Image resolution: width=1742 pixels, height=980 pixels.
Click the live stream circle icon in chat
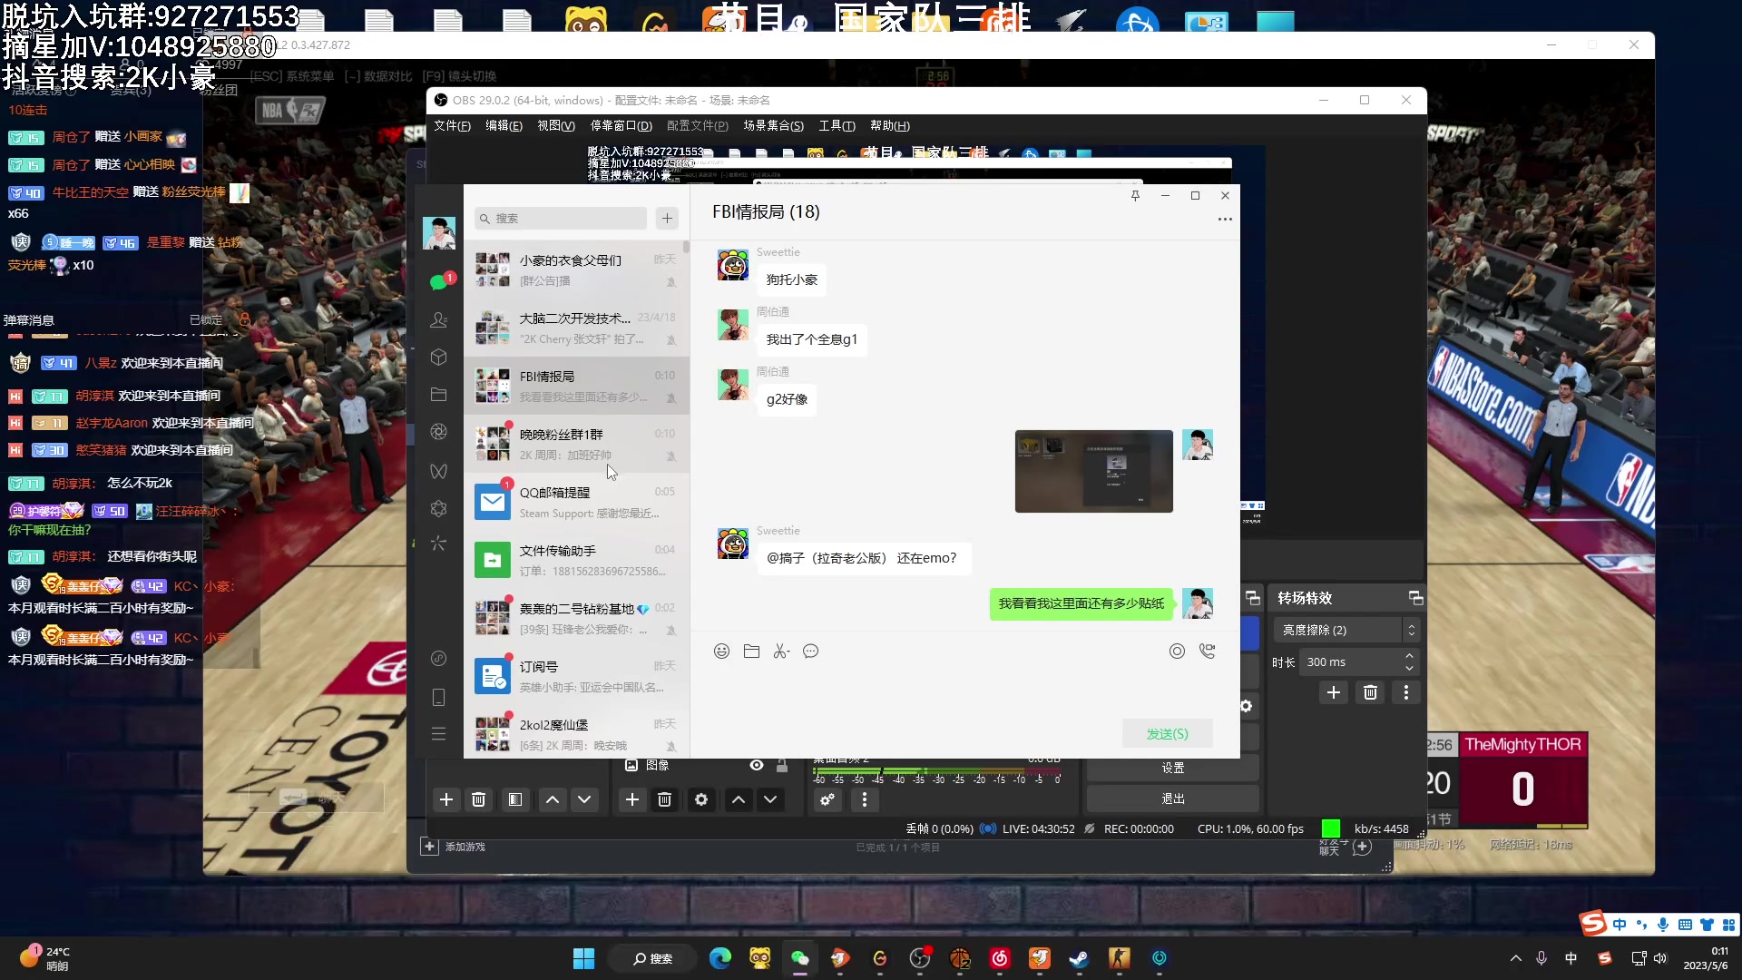[1178, 652]
